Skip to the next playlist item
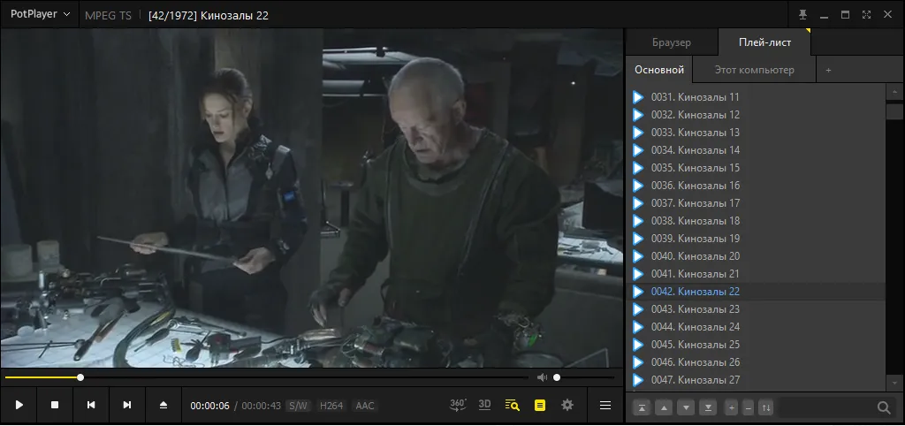The height and width of the screenshot is (426, 905). tap(127, 405)
